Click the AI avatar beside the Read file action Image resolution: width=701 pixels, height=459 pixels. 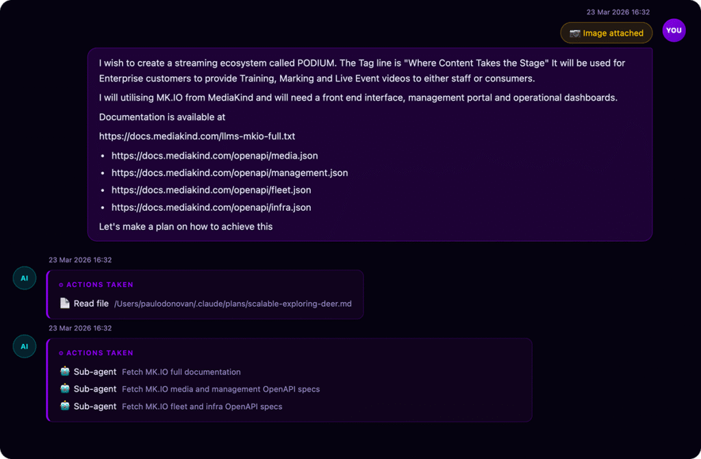coord(25,278)
